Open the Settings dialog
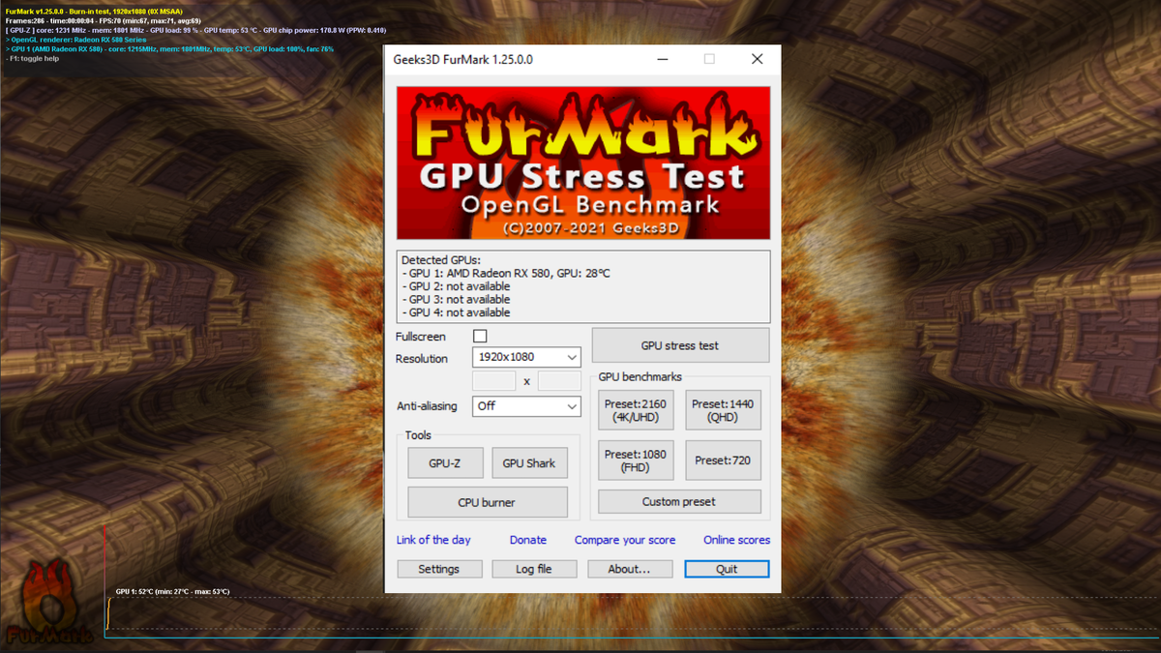The height and width of the screenshot is (653, 1161). (438, 569)
